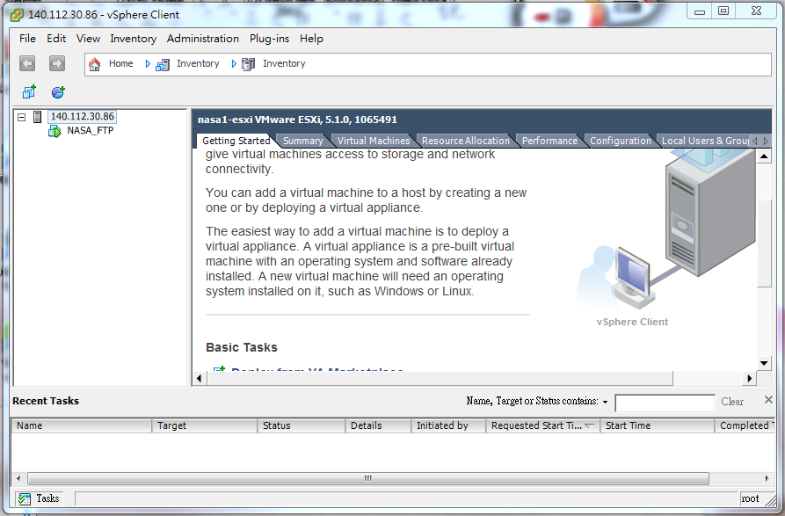Switch to the Resource Allocation tab

pyautogui.click(x=466, y=142)
